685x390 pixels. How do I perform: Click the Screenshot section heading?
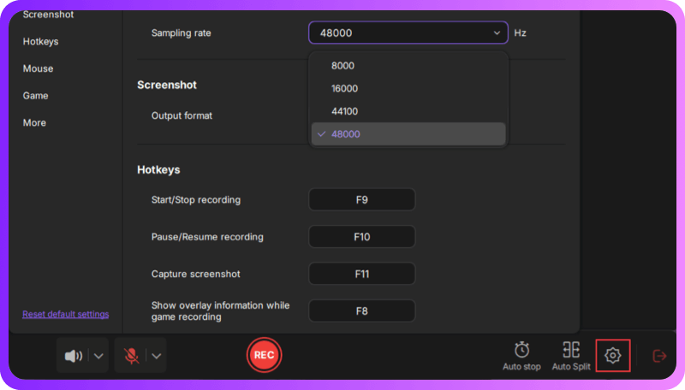[x=167, y=85]
